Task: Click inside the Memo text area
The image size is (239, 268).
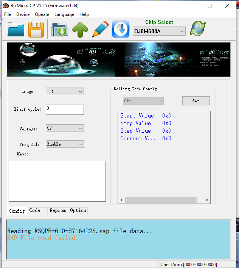Action: pos(57,181)
